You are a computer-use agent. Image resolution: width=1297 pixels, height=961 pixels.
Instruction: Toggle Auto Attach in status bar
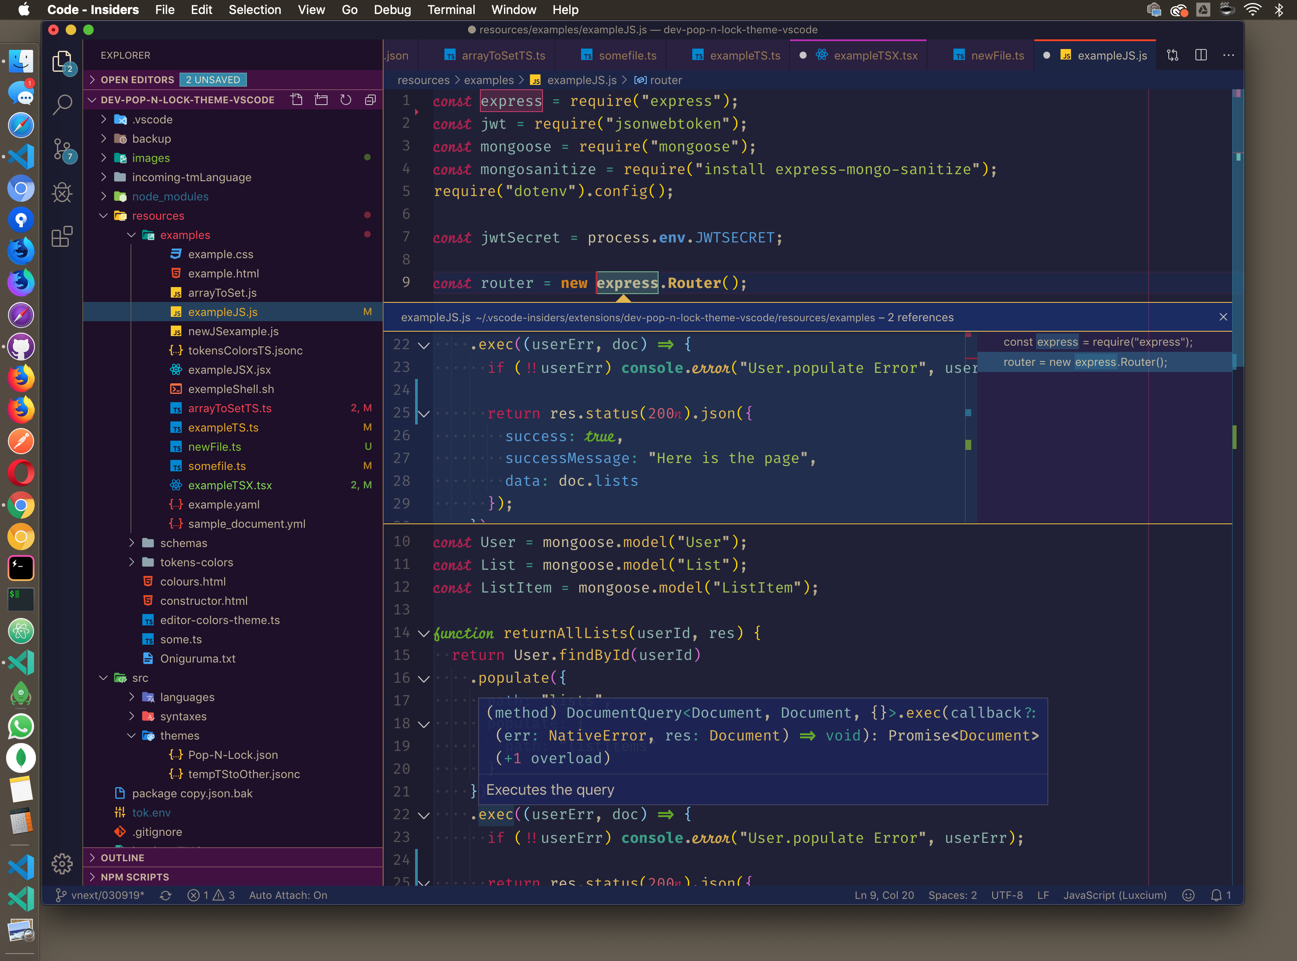click(x=288, y=895)
